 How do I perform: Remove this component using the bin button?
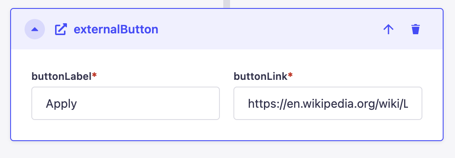tap(416, 29)
